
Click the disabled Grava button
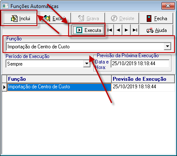[x=88, y=18]
